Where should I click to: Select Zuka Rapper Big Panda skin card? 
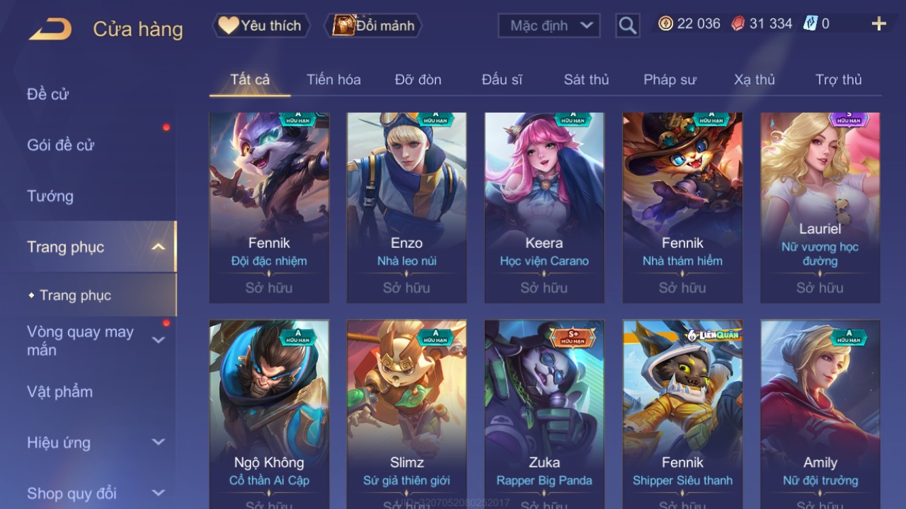(x=544, y=415)
